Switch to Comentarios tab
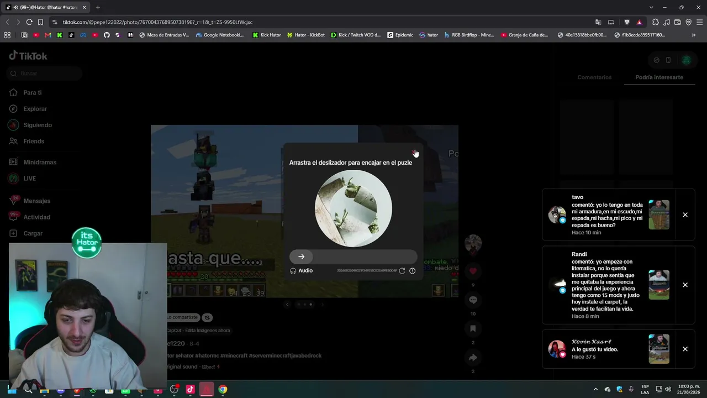The height and width of the screenshot is (398, 707). tap(594, 77)
